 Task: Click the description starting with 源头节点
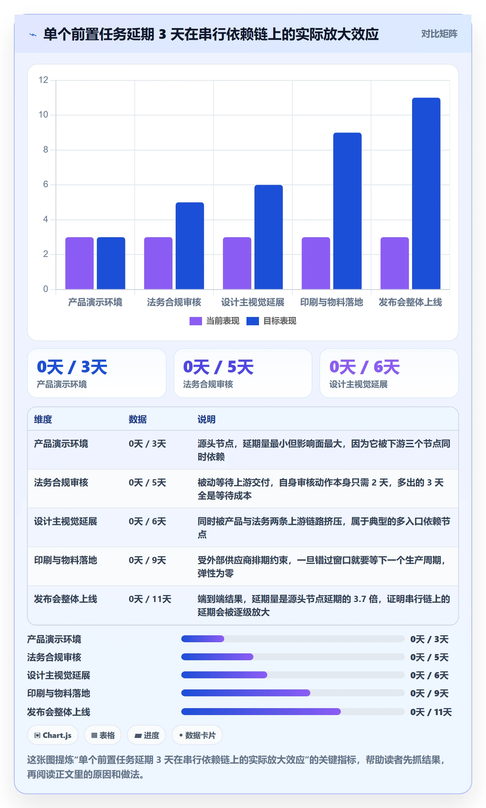[x=324, y=450]
